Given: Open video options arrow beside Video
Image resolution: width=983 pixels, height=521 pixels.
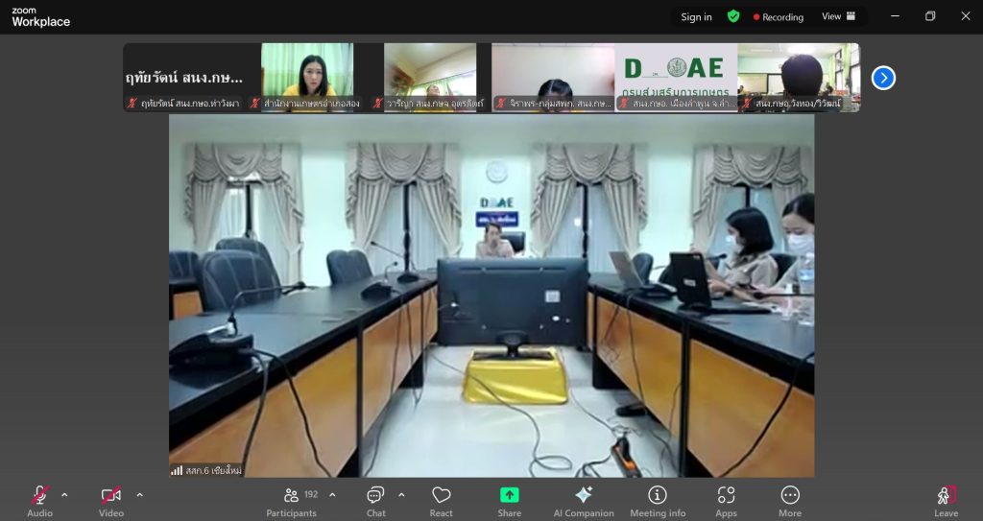Looking at the screenshot, I should tap(139, 495).
